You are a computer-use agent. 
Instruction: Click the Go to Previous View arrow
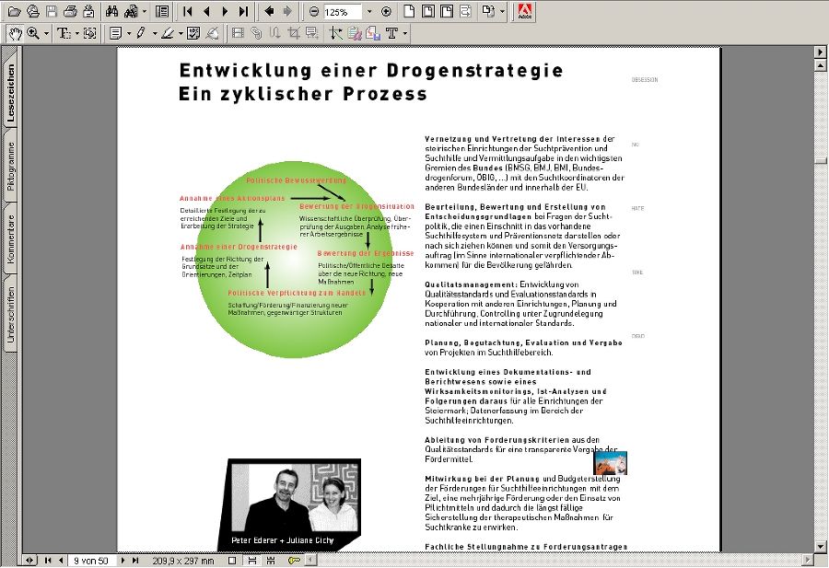tap(269, 12)
